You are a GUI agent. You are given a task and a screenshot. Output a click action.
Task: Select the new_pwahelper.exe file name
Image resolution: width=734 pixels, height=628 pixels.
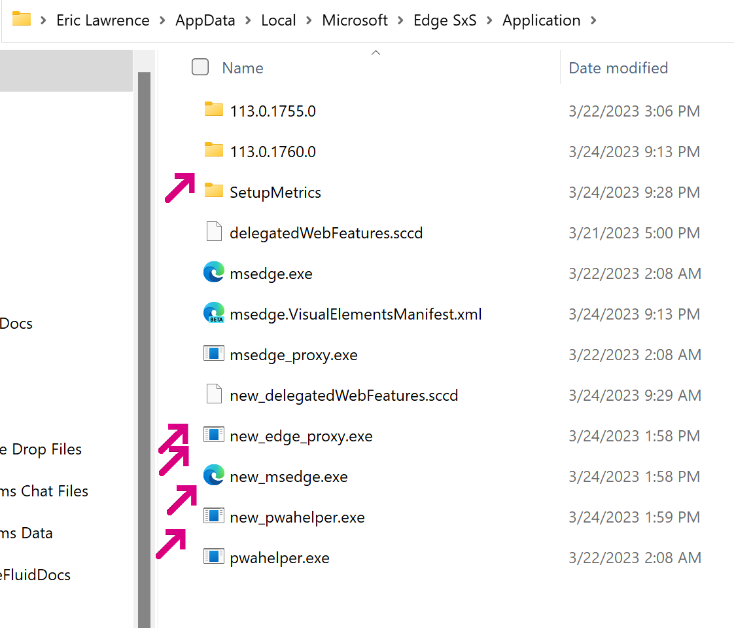pyautogui.click(x=297, y=517)
